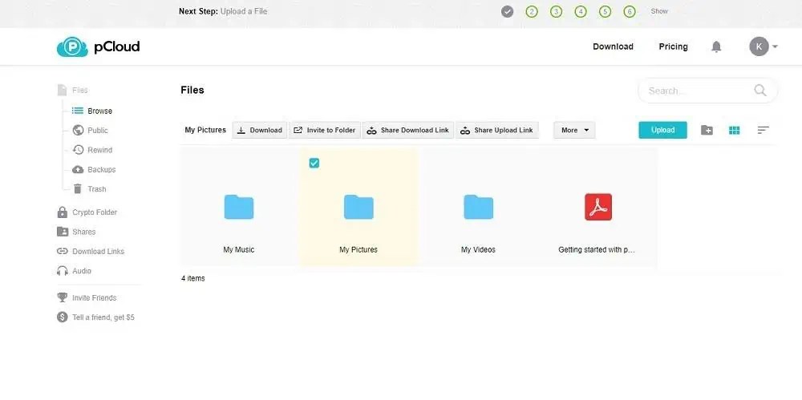Click the Rewind clock icon

pos(78,150)
